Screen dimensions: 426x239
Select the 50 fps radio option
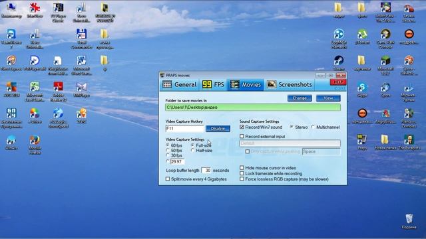tap(168, 151)
